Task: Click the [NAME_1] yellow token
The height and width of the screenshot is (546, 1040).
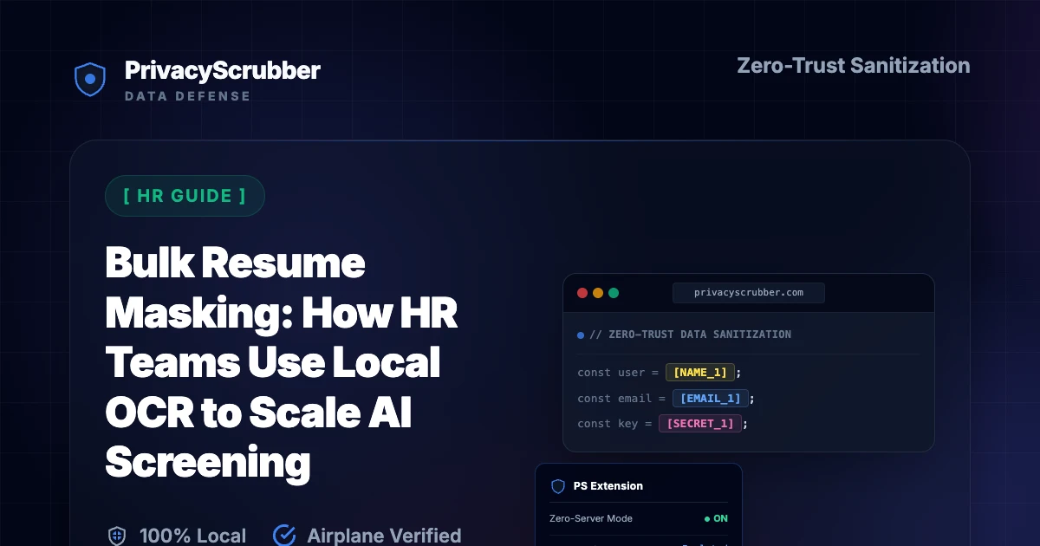Action: (x=700, y=373)
